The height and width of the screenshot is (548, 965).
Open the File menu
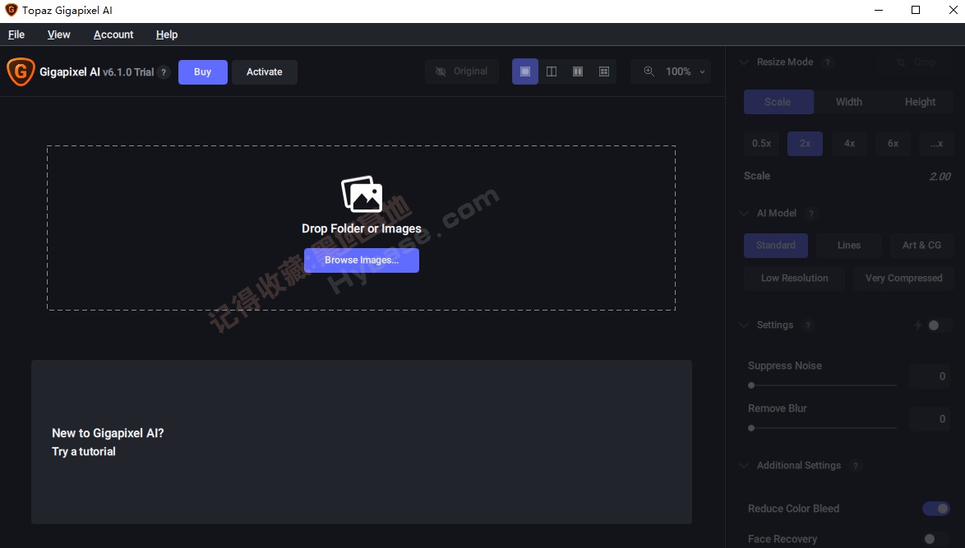[16, 35]
